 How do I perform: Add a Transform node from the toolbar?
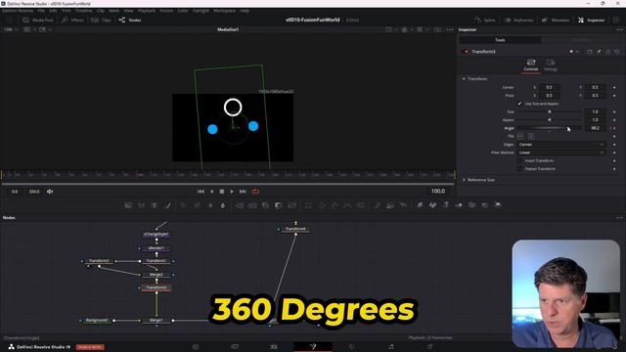click(x=291, y=205)
